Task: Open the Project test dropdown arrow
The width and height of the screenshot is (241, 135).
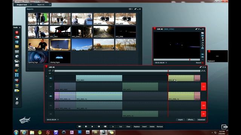Action: coord(31,5)
